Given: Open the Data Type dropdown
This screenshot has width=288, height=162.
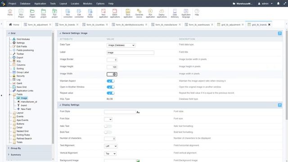Looking at the screenshot, I should (x=121, y=45).
